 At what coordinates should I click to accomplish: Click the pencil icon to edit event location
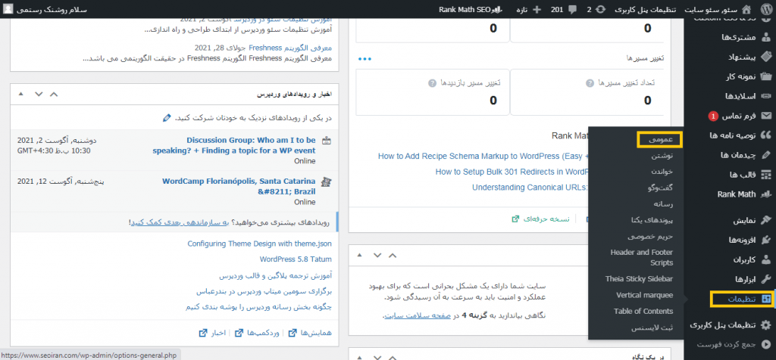point(167,118)
